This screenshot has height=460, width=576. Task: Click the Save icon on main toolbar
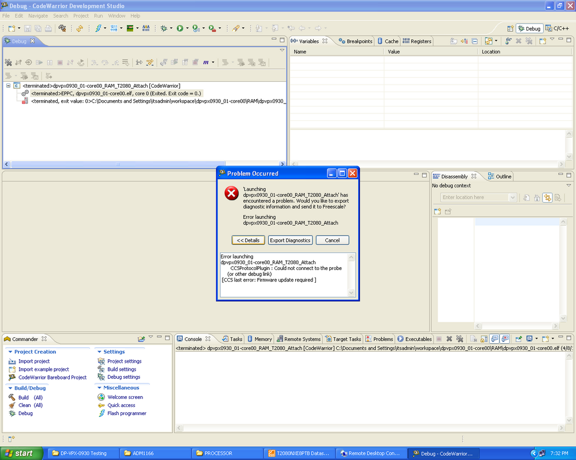[x=27, y=28]
